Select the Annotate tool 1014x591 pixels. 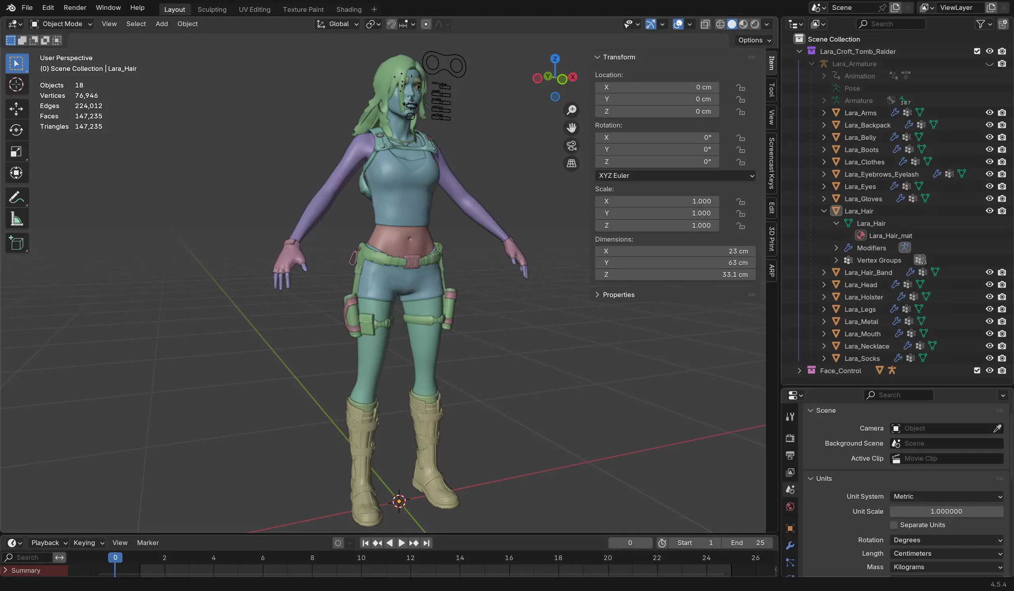tap(17, 198)
